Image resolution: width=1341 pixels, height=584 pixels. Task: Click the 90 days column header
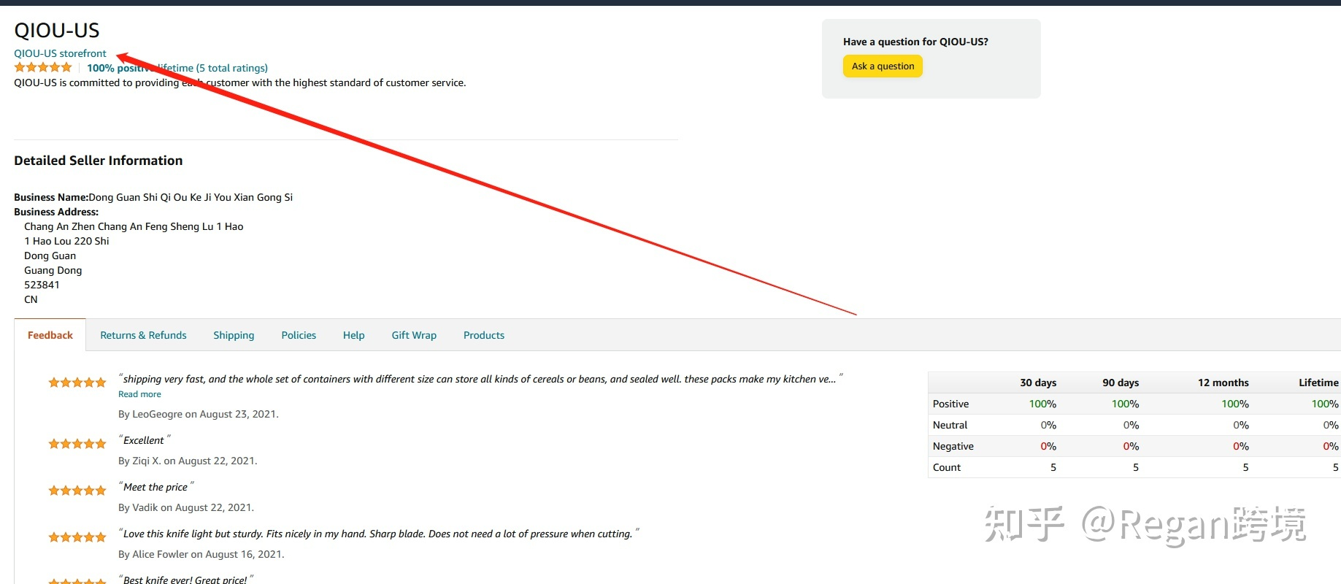1121,383
